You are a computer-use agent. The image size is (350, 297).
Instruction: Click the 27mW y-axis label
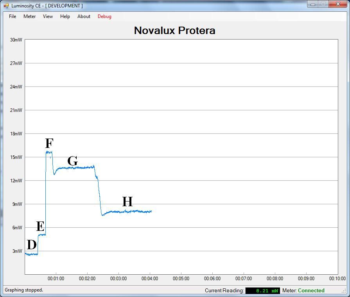point(16,63)
